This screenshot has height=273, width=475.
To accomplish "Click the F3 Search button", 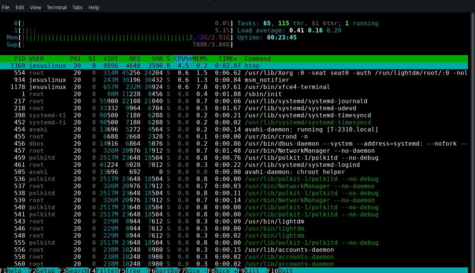I will click(74, 271).
